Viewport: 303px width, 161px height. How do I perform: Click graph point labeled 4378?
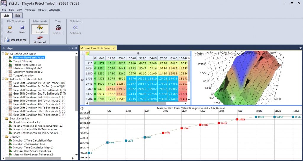[107, 142]
